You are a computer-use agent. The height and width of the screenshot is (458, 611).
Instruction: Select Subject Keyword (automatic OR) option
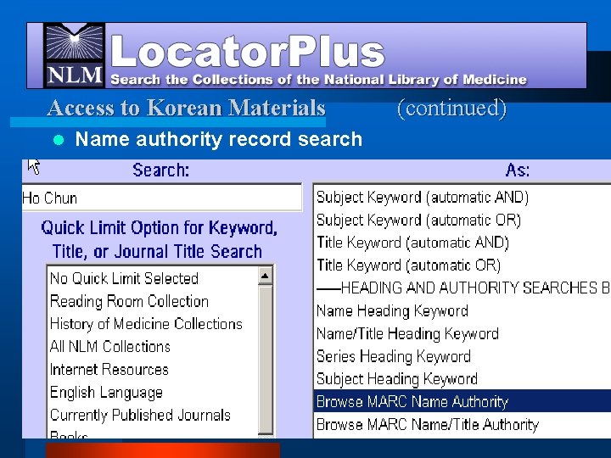click(x=462, y=220)
